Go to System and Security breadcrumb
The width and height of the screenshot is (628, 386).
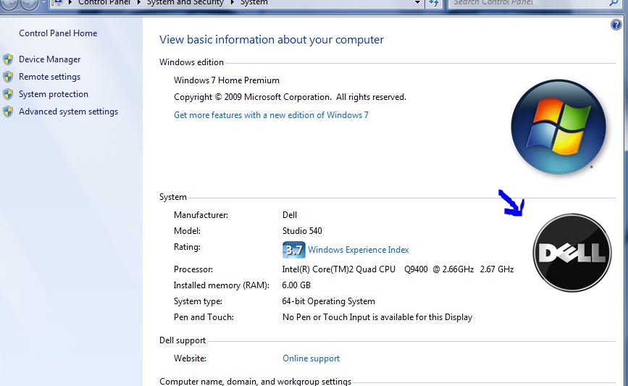click(x=185, y=2)
